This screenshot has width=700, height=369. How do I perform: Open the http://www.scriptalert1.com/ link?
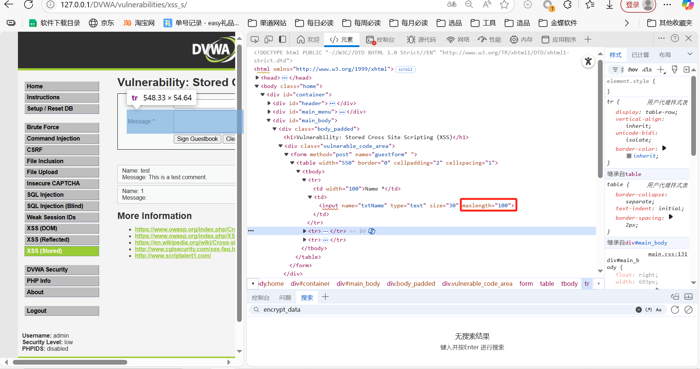click(x=173, y=255)
